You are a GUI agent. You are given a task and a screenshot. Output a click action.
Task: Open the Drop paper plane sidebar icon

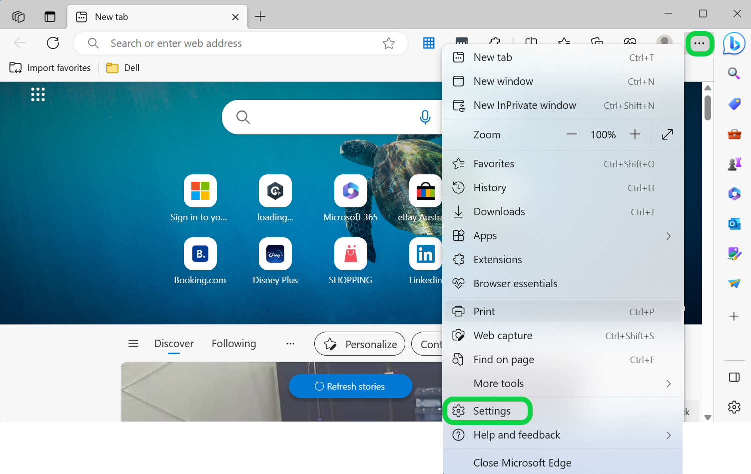[734, 283]
